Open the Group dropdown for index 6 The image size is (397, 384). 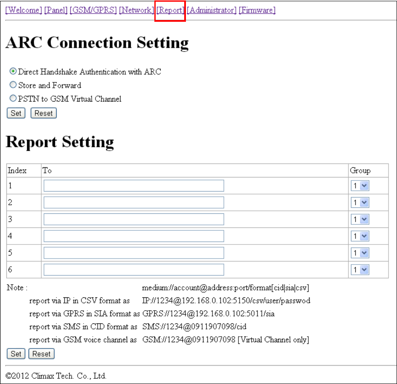click(x=360, y=270)
